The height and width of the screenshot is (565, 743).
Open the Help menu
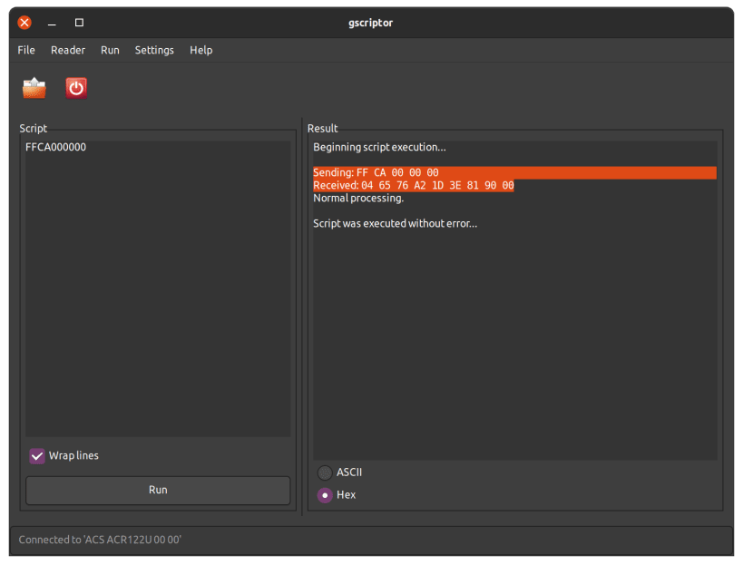(200, 50)
